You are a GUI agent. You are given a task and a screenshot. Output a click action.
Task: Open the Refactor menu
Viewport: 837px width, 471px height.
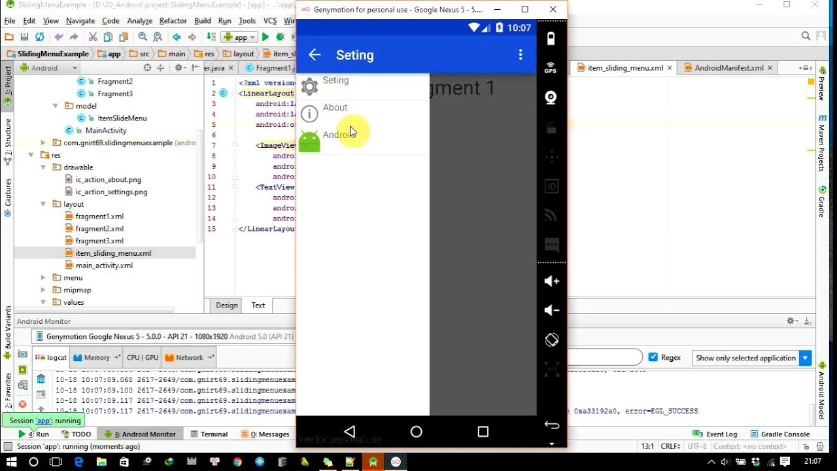pos(173,21)
